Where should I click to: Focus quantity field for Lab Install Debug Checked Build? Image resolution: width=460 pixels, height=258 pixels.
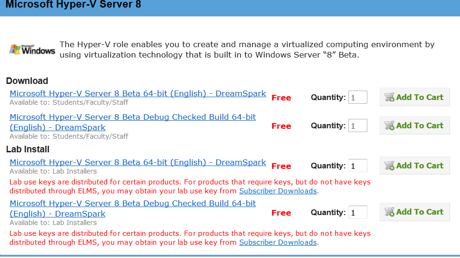pos(357,212)
